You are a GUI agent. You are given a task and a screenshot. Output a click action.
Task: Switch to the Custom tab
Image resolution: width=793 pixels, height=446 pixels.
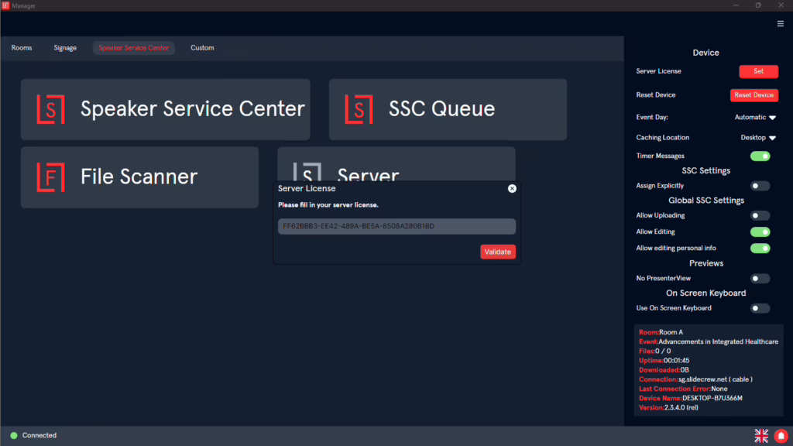(202, 48)
